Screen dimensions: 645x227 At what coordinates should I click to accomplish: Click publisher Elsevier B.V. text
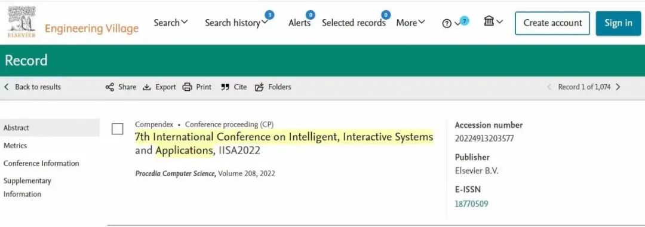pyautogui.click(x=477, y=171)
